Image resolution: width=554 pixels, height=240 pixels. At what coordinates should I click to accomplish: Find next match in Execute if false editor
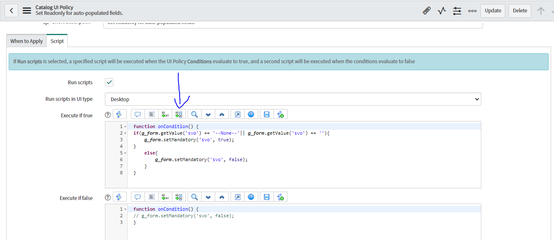coord(208,197)
